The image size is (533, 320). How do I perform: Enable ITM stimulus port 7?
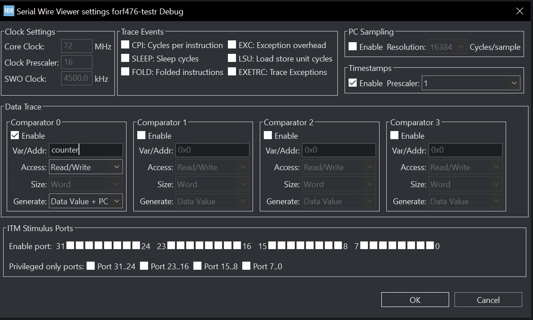[364, 245]
